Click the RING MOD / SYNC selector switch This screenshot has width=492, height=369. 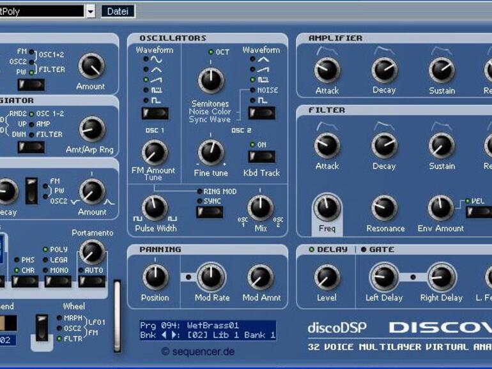pos(210,212)
